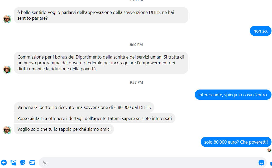
Task: Select 'solo 80.000 euro? Che poveretti!' bubble
Action: (x=236, y=142)
